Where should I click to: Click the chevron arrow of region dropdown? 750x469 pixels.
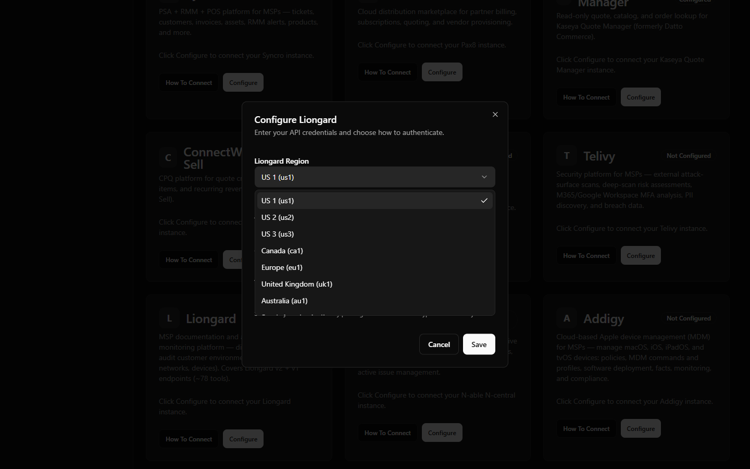click(484, 177)
